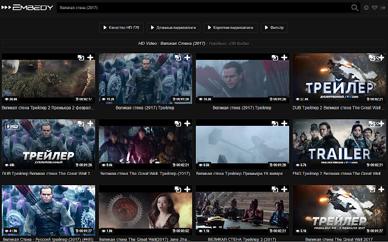Click the diamond icon in header
This screenshot has height=242, width=388.
[373, 8]
